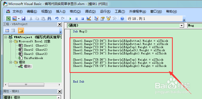Select Sheet3 (Sheet3) in project tree

point(36,54)
